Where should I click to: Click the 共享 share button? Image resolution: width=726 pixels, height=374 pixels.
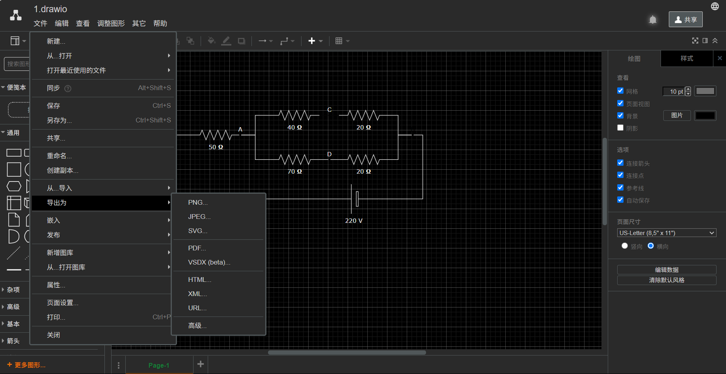pyautogui.click(x=686, y=19)
